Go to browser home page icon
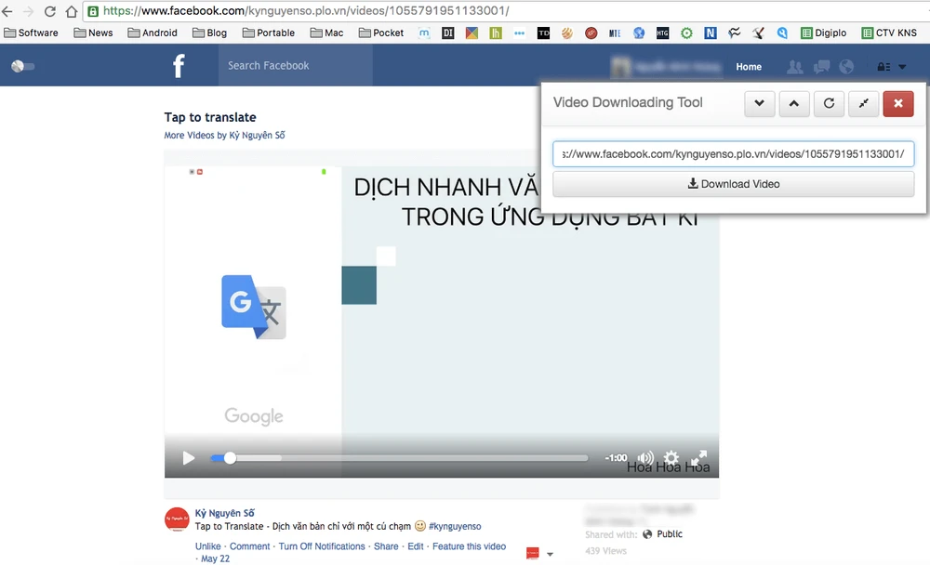Screen dimensions: 930x565 pos(71,11)
